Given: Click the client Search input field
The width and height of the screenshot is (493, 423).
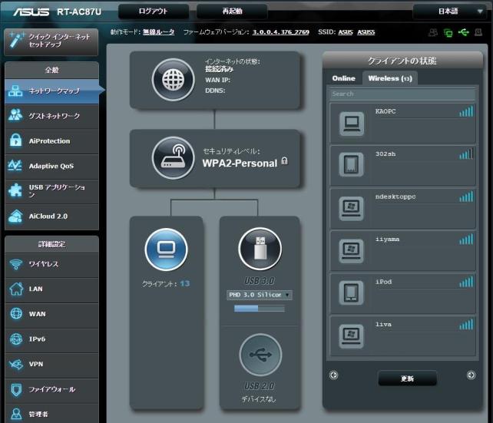Looking at the screenshot, I should (x=402, y=94).
